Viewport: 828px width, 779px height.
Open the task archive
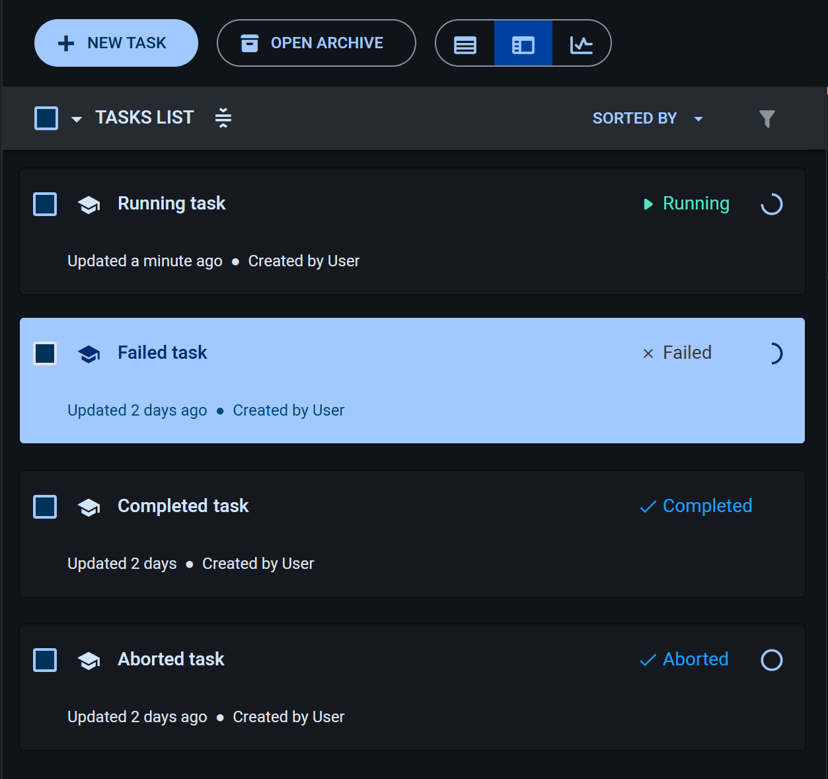[x=316, y=42]
